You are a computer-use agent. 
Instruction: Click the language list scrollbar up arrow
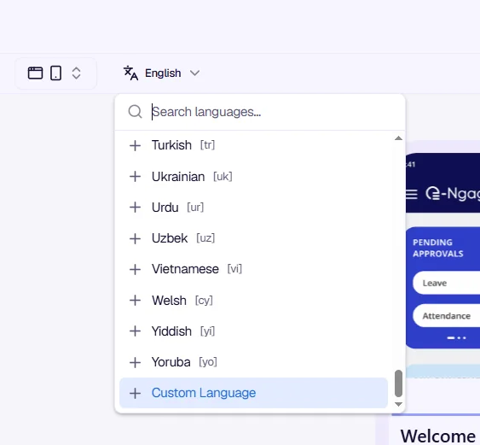tap(398, 138)
